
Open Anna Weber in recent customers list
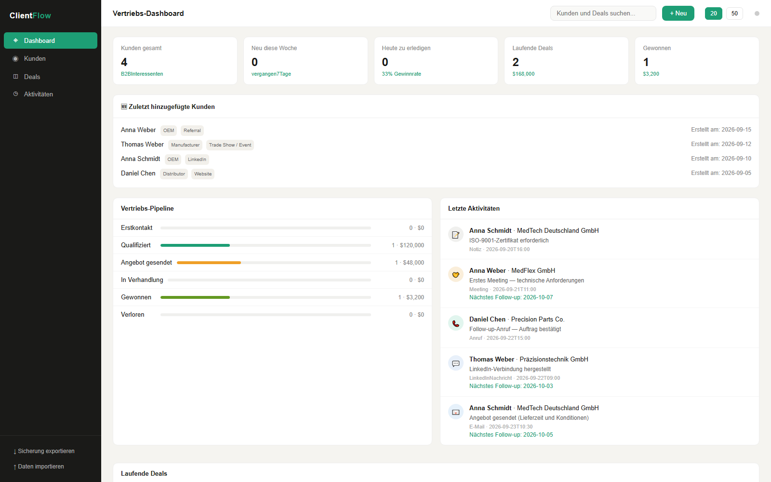click(x=138, y=130)
